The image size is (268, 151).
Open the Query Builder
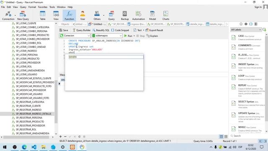[x=82, y=30]
